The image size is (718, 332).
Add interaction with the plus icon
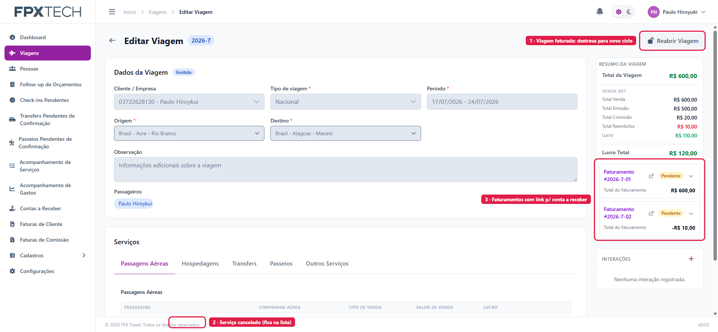(691, 259)
